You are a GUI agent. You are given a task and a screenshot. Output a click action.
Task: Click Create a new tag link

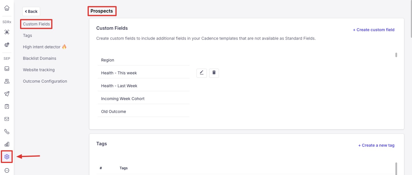pos(376,145)
